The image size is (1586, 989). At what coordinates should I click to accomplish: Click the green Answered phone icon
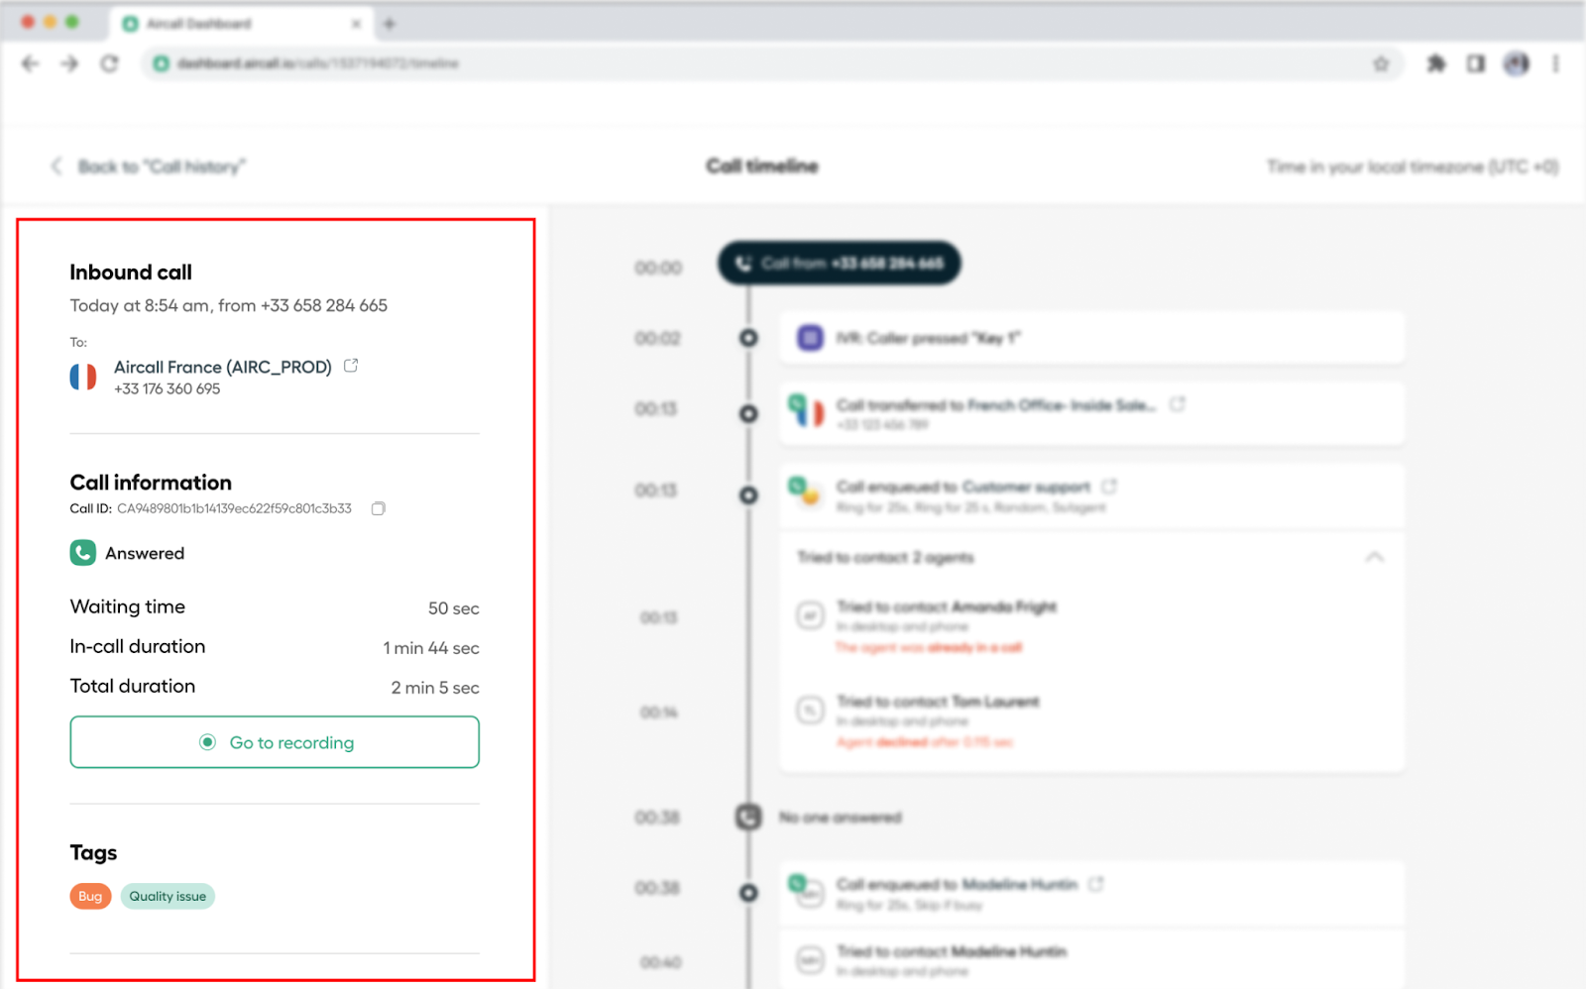83,553
